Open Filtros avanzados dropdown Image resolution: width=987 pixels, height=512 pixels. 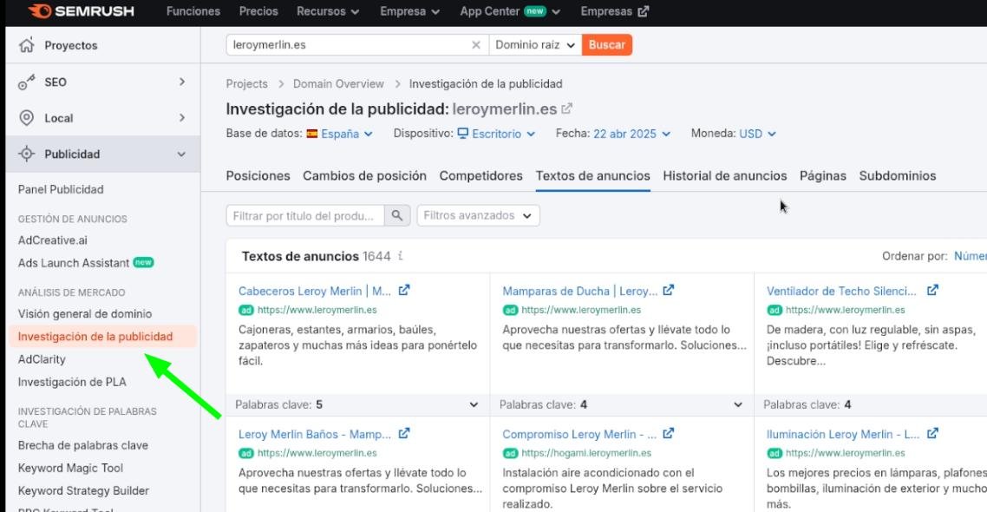click(478, 215)
